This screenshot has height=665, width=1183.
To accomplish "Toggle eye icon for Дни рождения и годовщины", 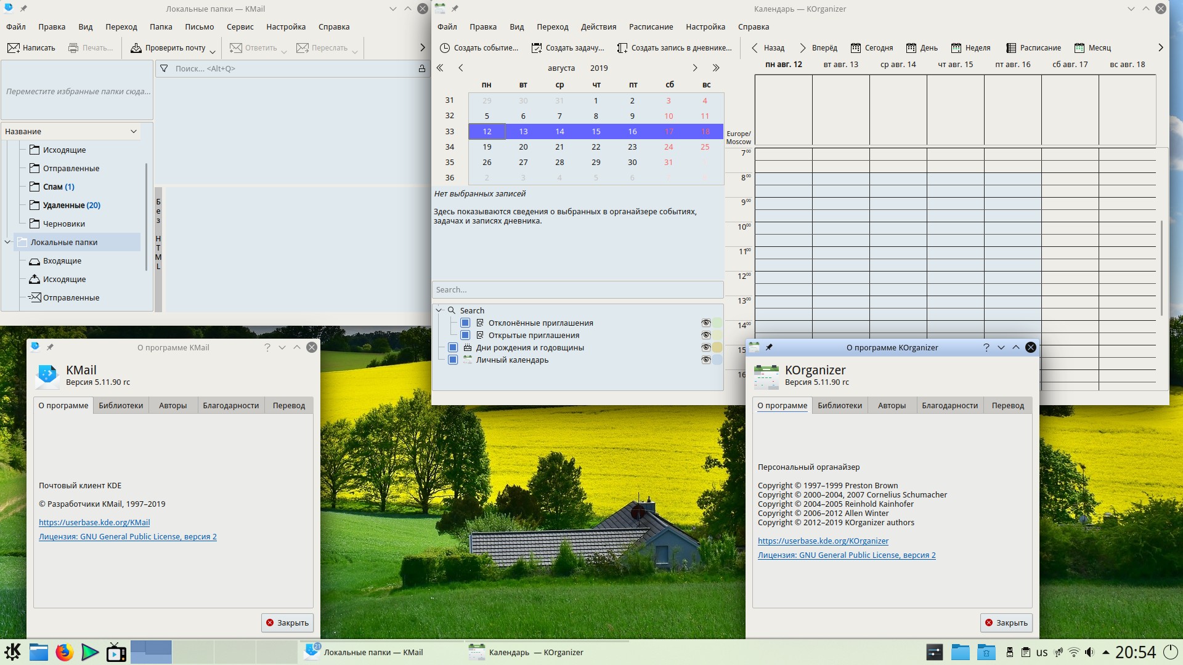I will 706,348.
